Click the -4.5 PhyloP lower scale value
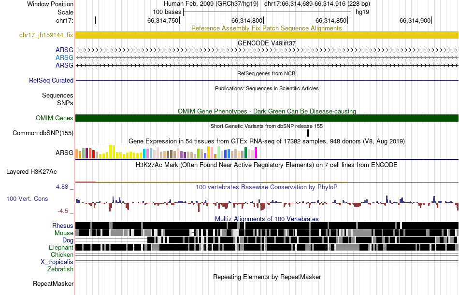Screen dimensions: 459x295 point(63,211)
